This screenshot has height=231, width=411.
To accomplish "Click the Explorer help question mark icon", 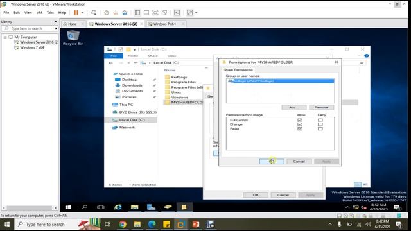I will (x=367, y=56).
